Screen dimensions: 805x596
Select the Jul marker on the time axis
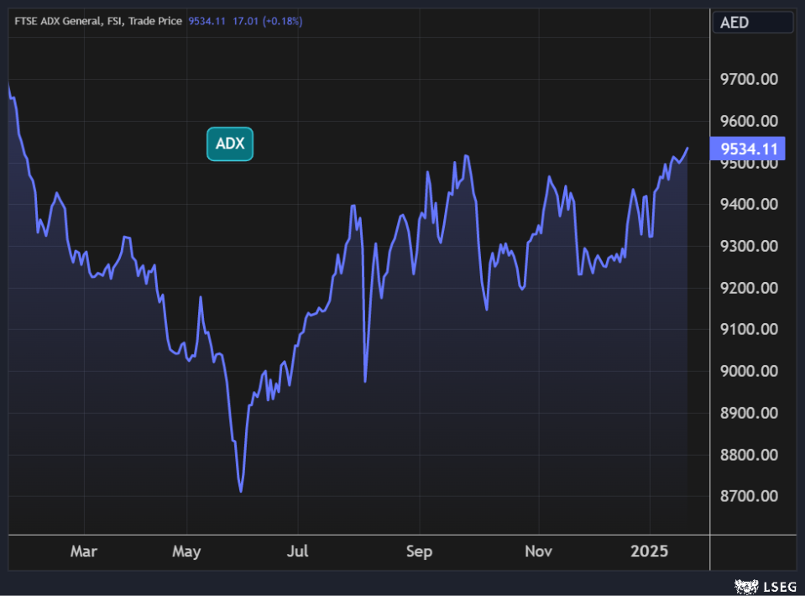(x=297, y=552)
